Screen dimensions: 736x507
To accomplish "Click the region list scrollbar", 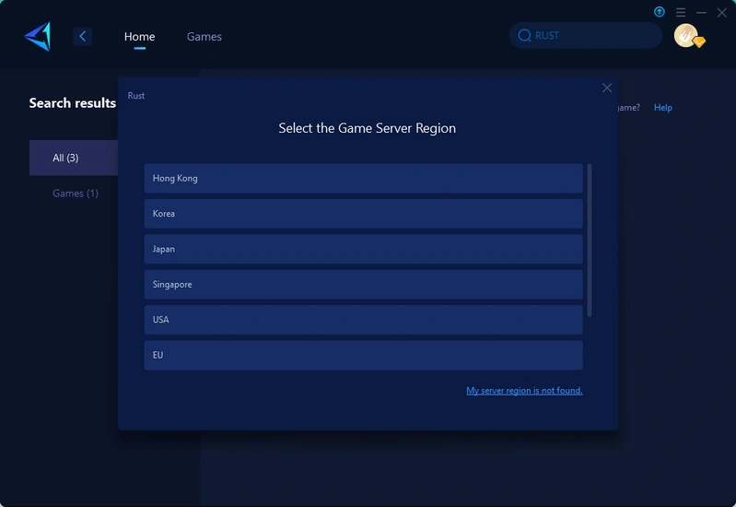I will (x=590, y=240).
